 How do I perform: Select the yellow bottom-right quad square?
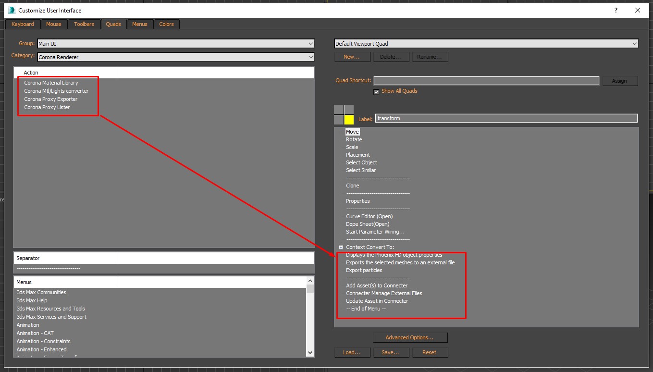point(349,120)
